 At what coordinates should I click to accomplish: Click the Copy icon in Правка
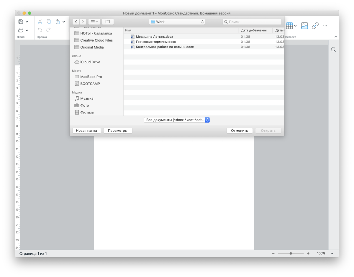point(49,22)
